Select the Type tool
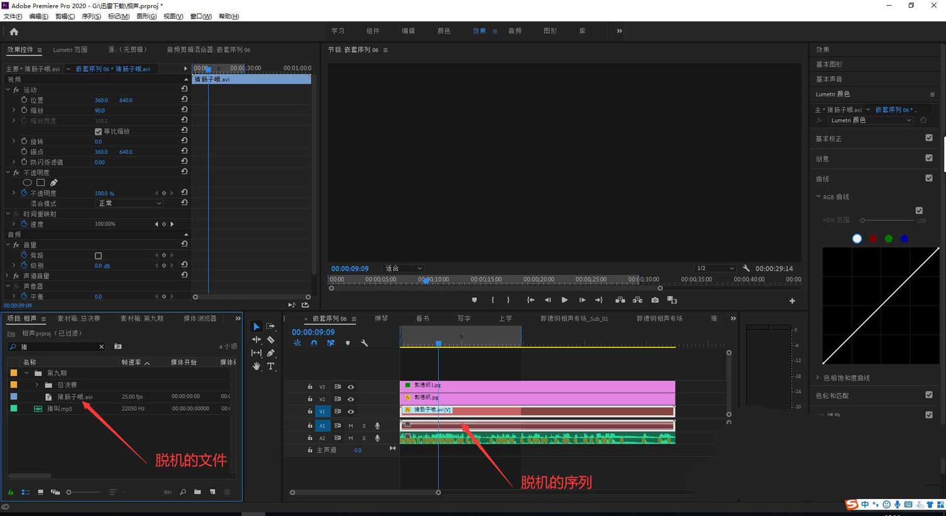Image resolution: width=946 pixels, height=516 pixels. tap(271, 366)
